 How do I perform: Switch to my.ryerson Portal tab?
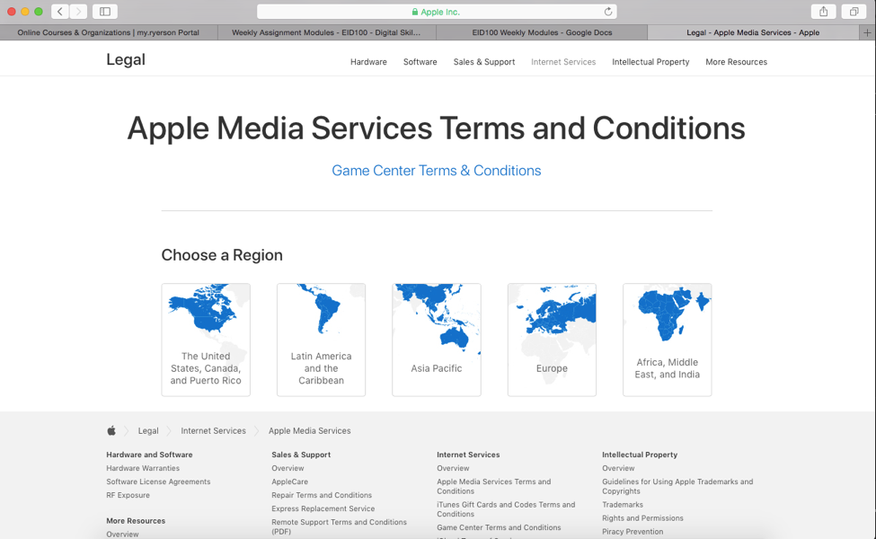(109, 32)
